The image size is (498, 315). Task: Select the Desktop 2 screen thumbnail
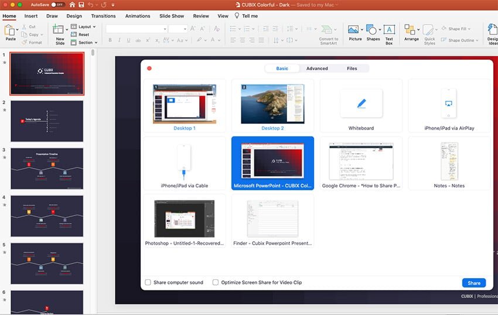[x=272, y=105]
